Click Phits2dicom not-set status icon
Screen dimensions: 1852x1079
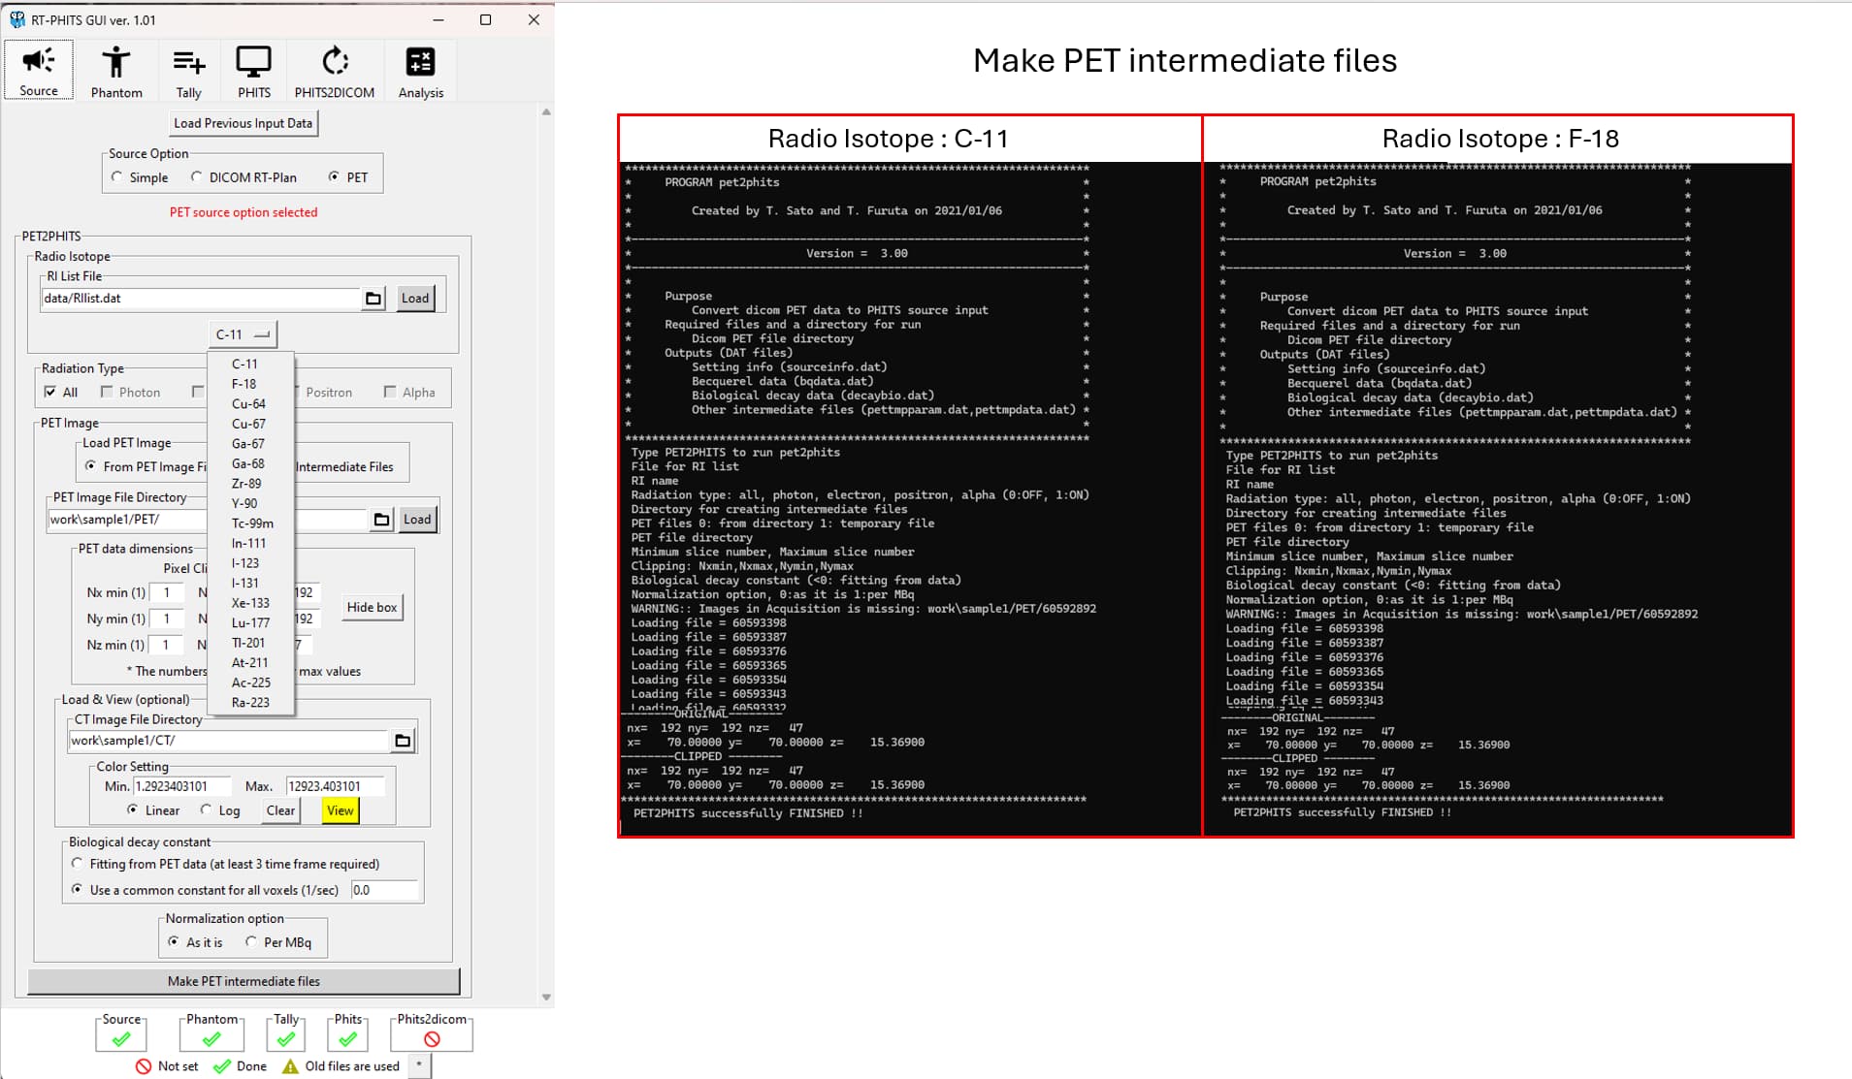(432, 1039)
